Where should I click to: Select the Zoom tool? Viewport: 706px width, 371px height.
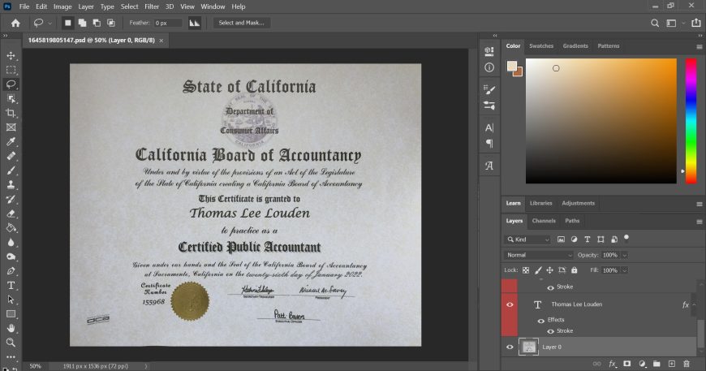click(11, 343)
